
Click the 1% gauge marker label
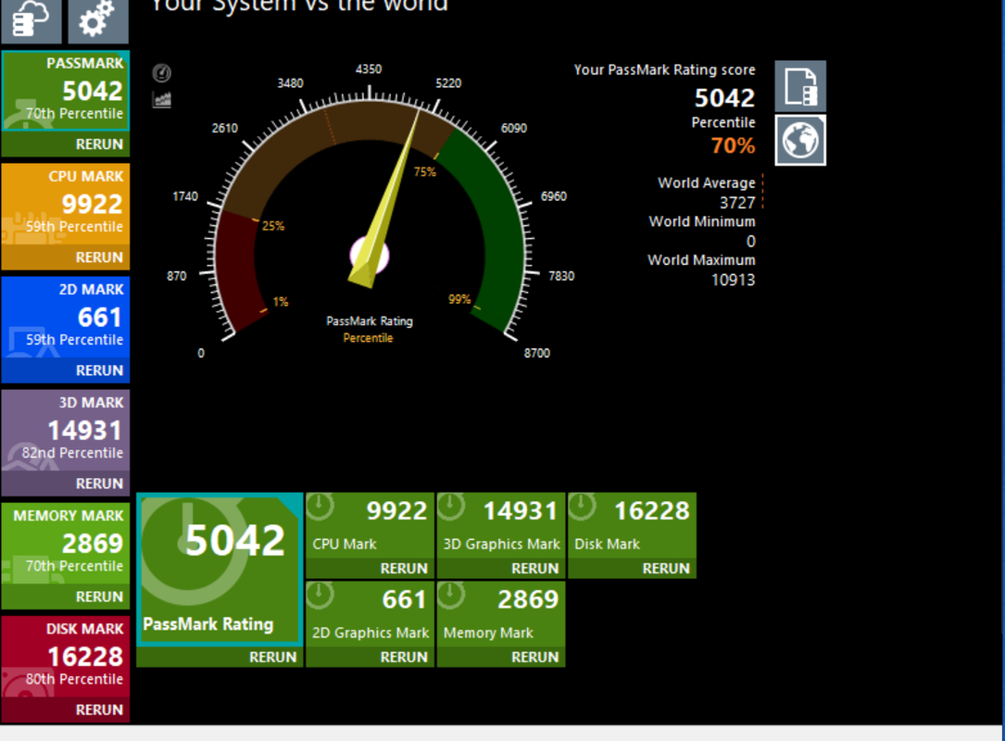pyautogui.click(x=281, y=302)
